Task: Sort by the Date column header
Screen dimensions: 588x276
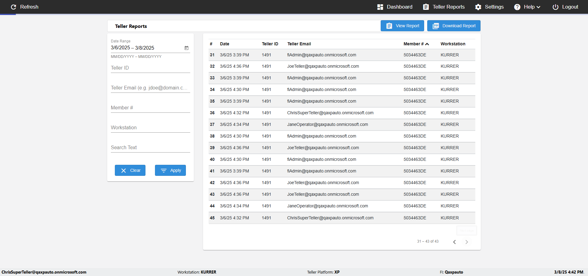Action: (224, 44)
